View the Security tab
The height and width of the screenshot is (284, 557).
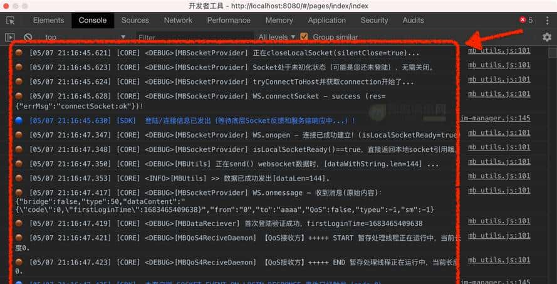(x=375, y=20)
